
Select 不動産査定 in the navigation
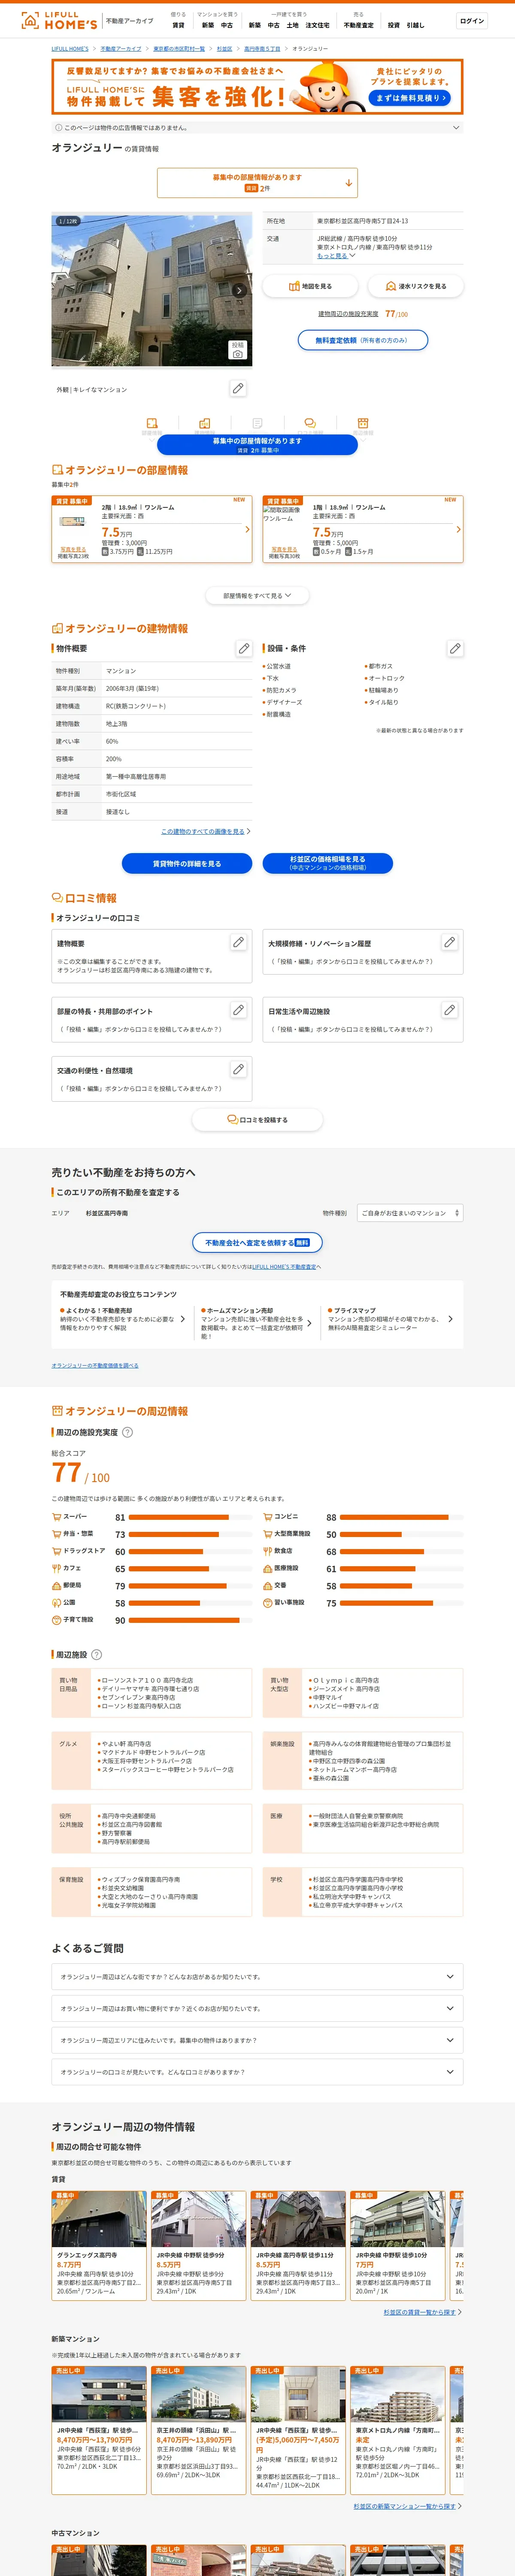358,25
